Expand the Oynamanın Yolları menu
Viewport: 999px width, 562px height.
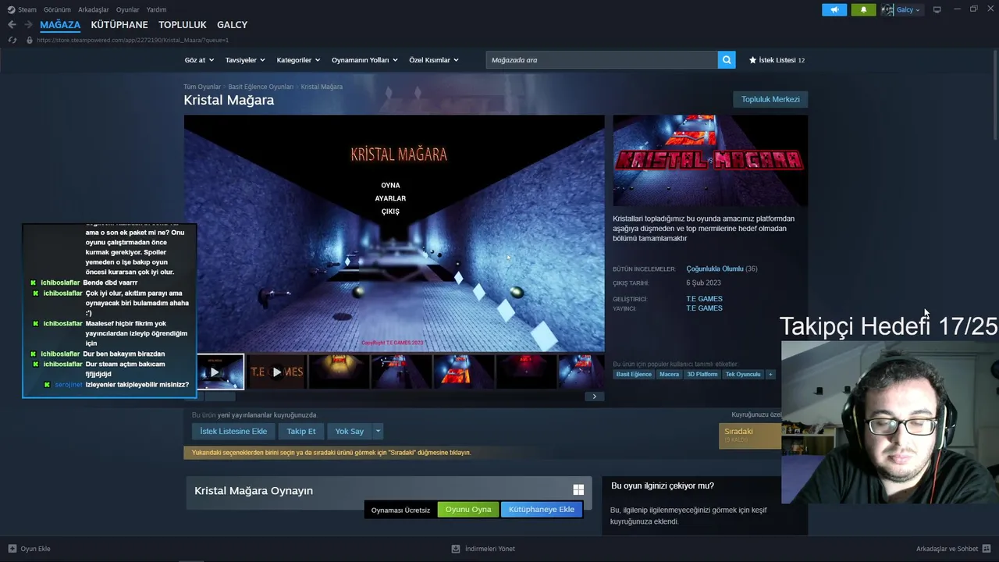pos(364,60)
